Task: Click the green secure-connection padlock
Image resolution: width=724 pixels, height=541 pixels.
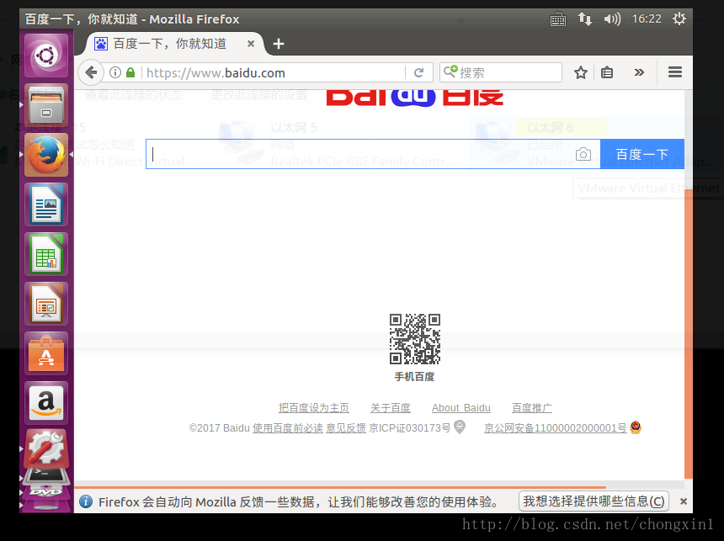Action: [130, 72]
